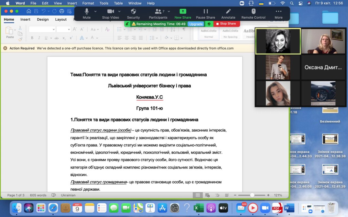Viewport: 348px width, 217px height.
Task: Click zoom out minus button
Action: [x=235, y=195]
